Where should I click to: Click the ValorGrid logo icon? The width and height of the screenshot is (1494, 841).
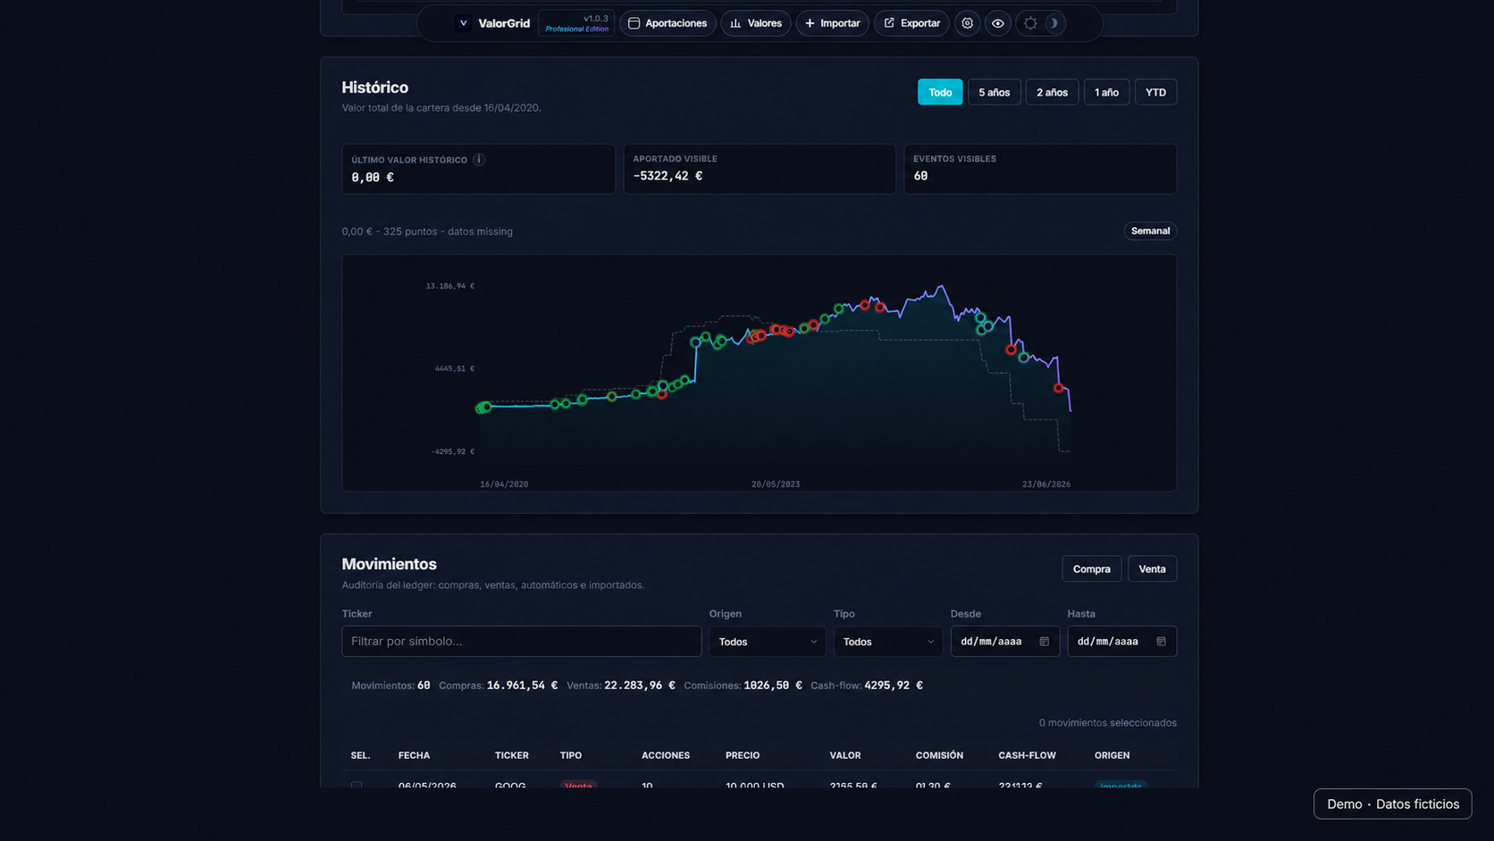tap(463, 23)
